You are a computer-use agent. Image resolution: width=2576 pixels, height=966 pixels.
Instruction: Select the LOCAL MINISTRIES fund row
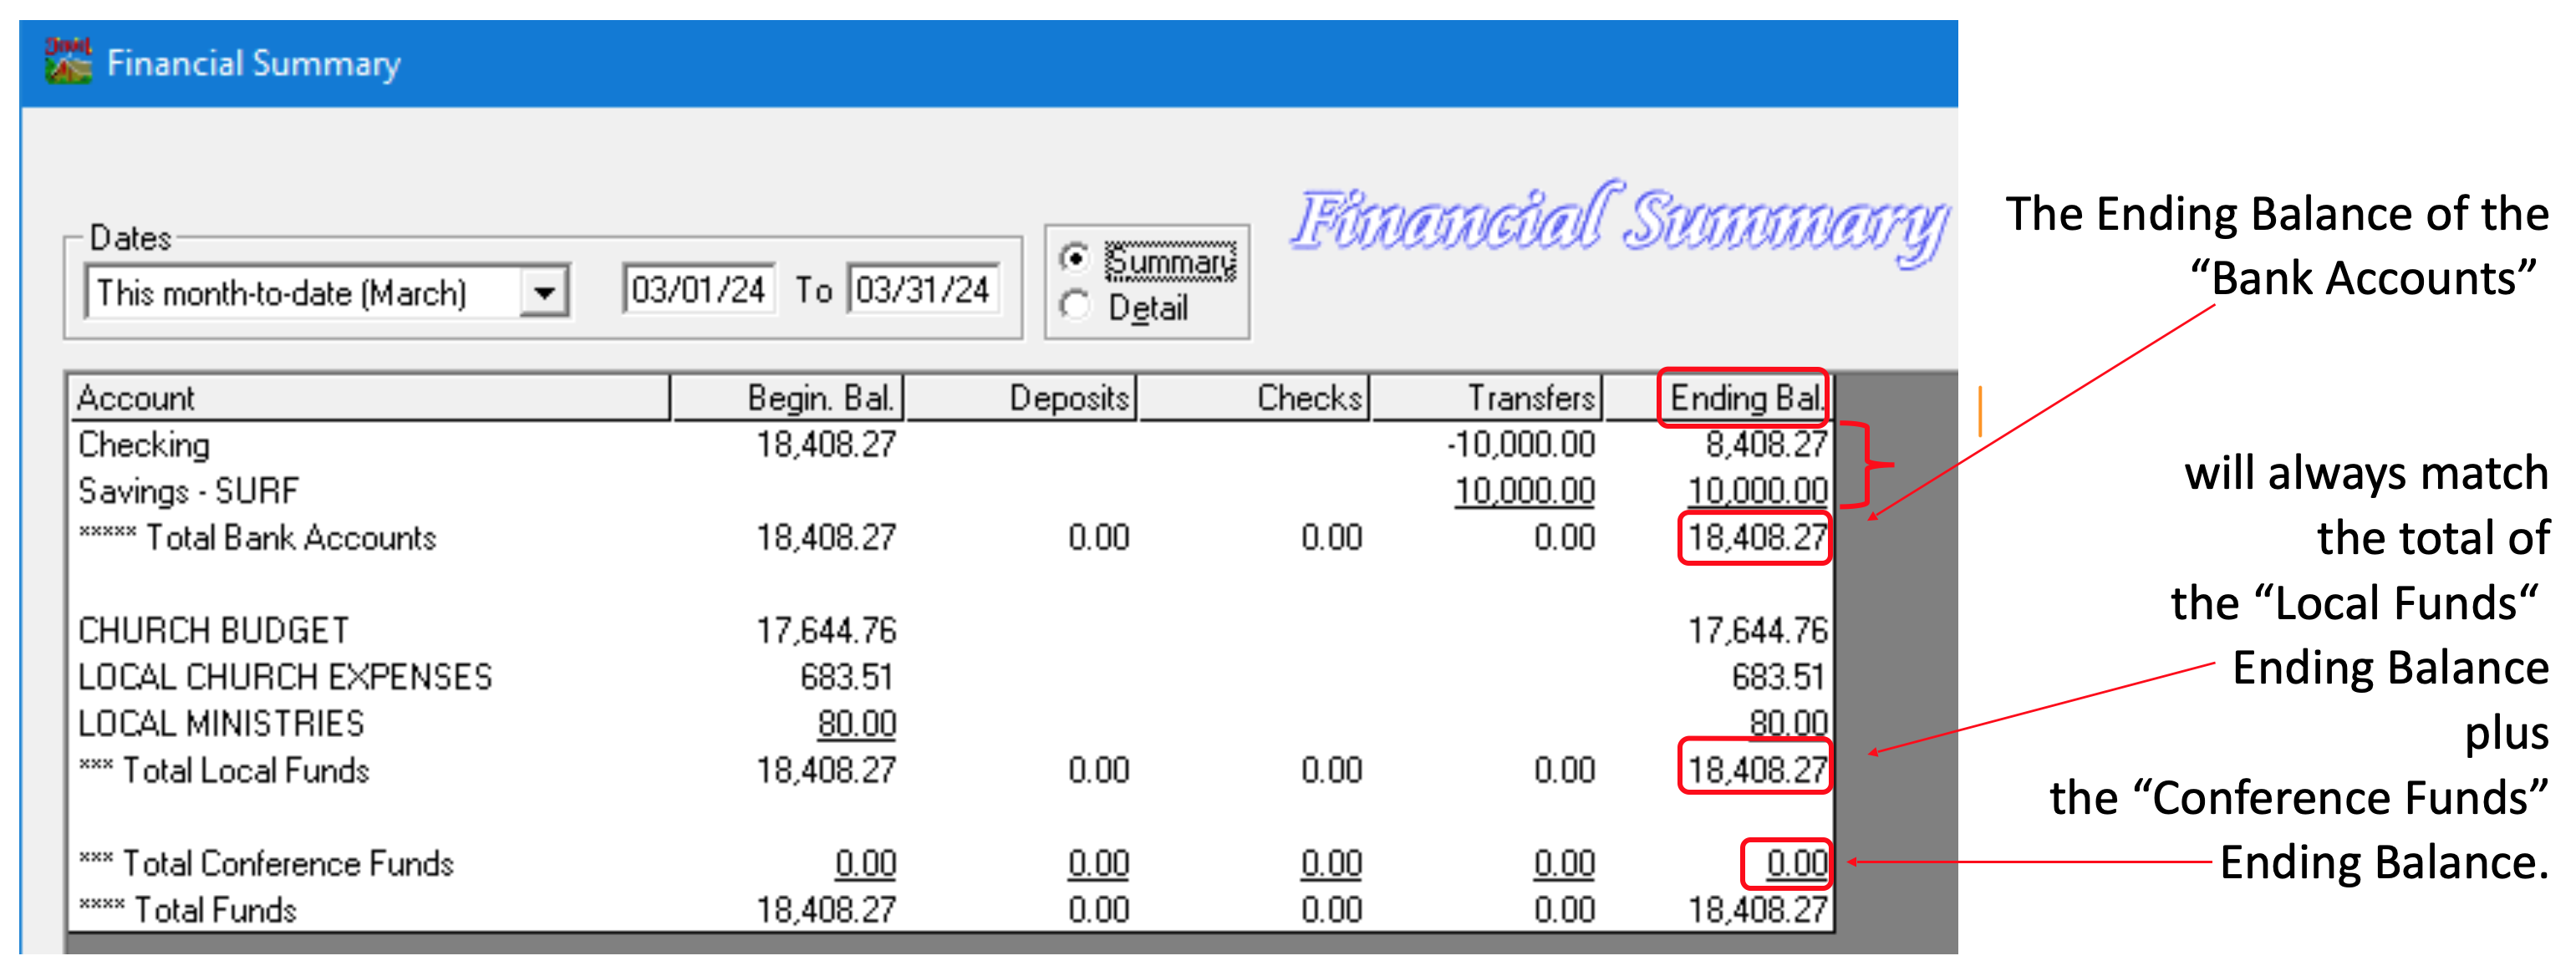tap(221, 724)
